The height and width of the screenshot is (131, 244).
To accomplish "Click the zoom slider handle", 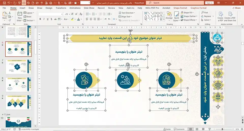I will click(222, 129).
